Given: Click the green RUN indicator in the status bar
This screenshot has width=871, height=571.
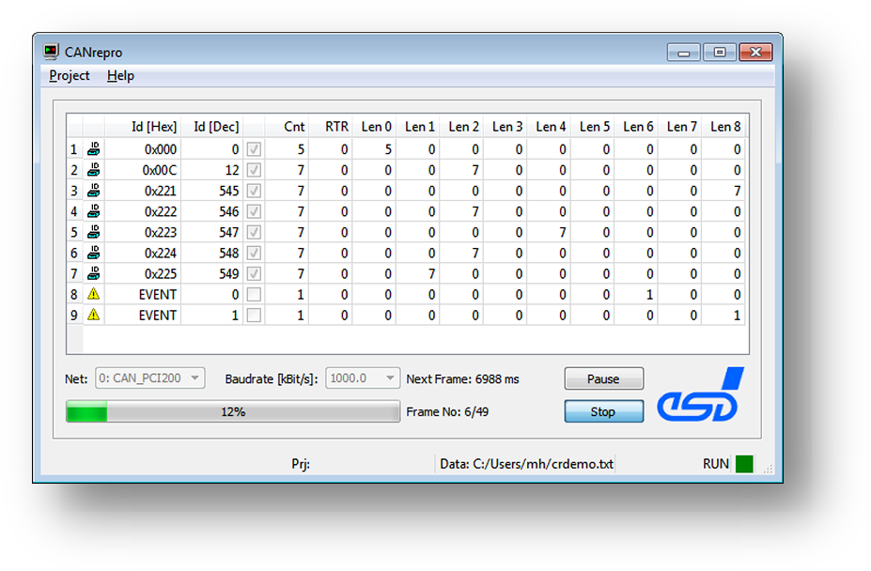Looking at the screenshot, I should pyautogui.click(x=743, y=463).
